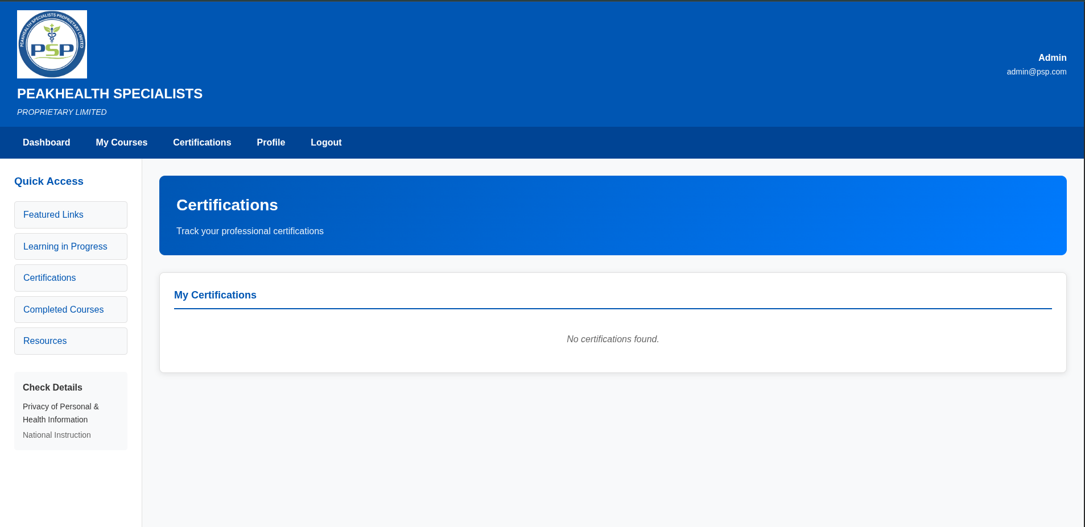Click the My Certifications section heading
The image size is (1085, 527).
coord(215,295)
